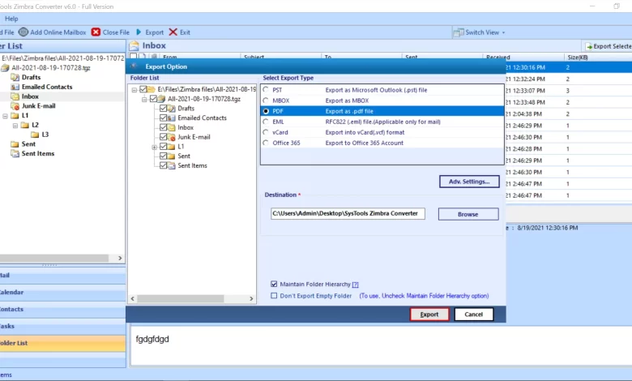Click the Size(KB) column header
This screenshot has height=381, width=632.
click(578, 58)
